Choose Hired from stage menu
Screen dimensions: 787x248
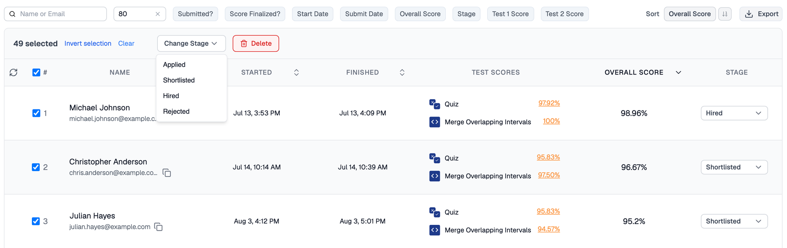tap(192, 96)
